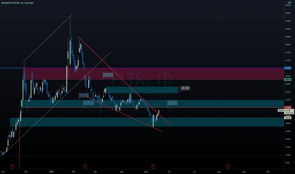Click the 40.00 price scale value
The width and height of the screenshot is (295, 174).
tap(288, 37)
